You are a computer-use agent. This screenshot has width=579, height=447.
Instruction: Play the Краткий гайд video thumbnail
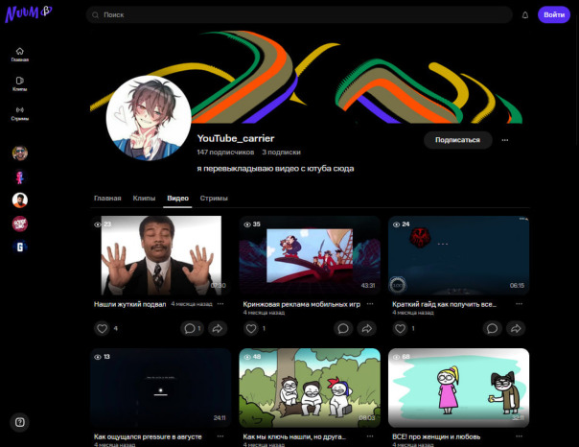click(458, 255)
